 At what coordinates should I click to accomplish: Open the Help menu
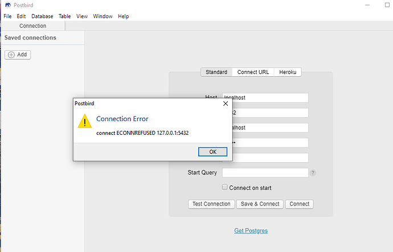coord(124,16)
